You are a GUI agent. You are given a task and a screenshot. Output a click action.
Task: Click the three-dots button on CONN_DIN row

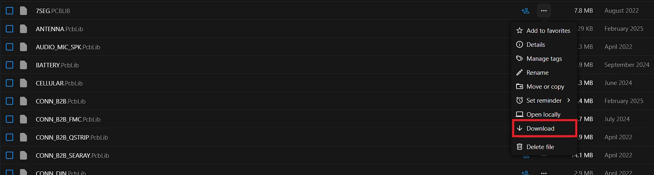[x=544, y=173]
